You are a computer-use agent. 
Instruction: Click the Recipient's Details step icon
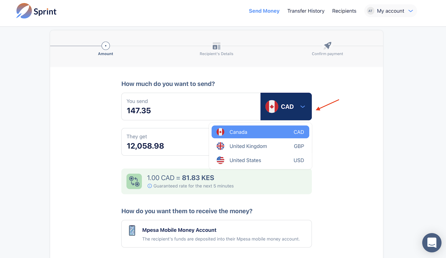(x=216, y=46)
